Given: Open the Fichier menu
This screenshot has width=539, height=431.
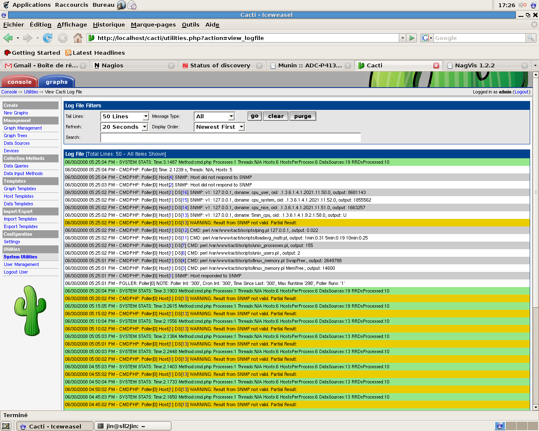Looking at the screenshot, I should (x=13, y=24).
